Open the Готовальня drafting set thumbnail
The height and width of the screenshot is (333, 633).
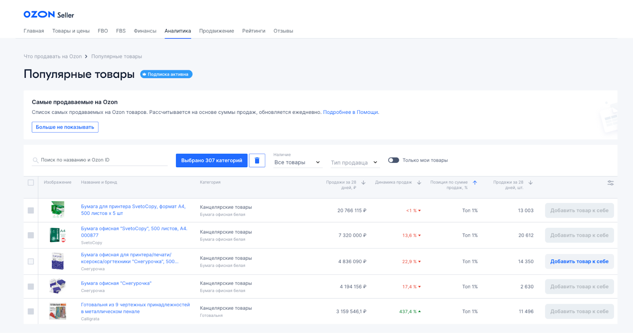coord(58,311)
